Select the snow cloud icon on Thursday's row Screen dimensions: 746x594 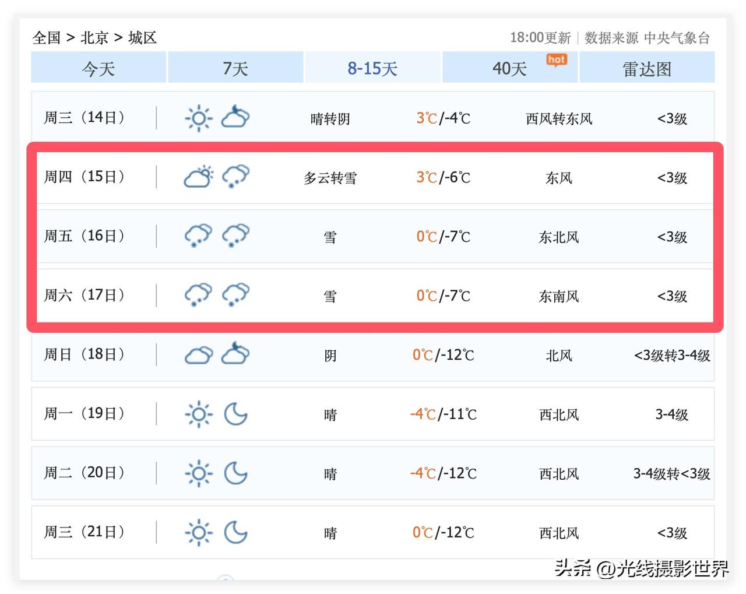click(235, 177)
